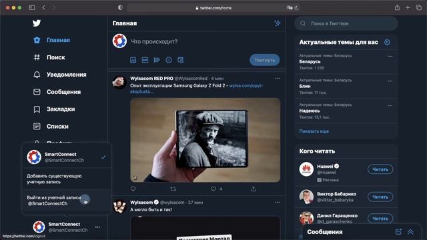Open the Главная home nav item
427x240 pixels.
point(52,40)
